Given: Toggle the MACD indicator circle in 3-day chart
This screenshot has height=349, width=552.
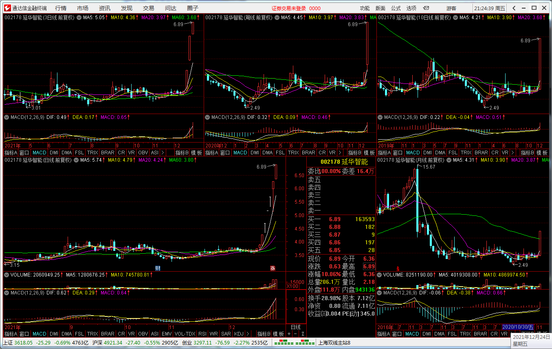Looking at the screenshot, I should click(7, 117).
